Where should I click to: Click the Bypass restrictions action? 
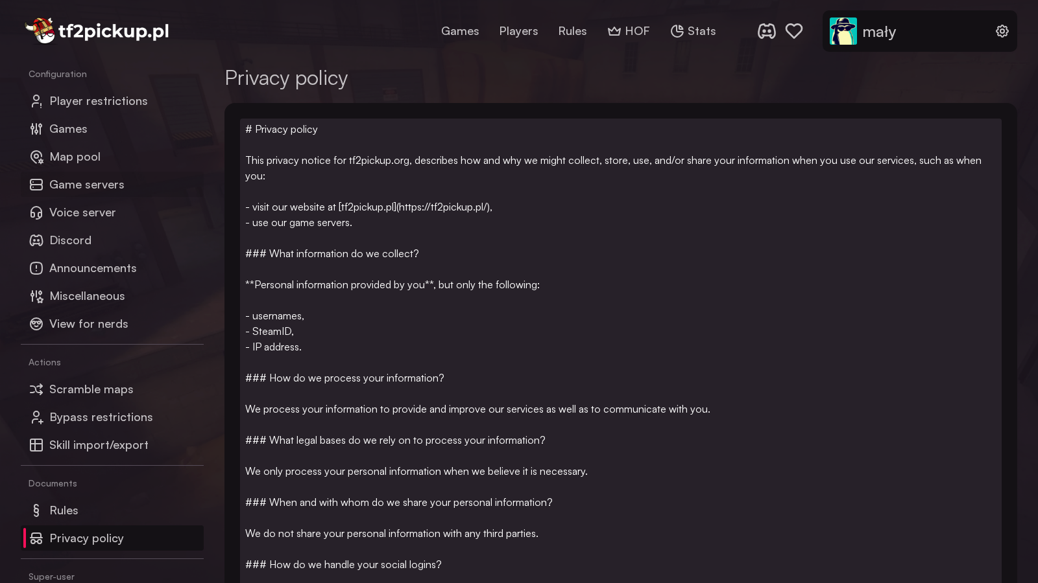pos(101,417)
